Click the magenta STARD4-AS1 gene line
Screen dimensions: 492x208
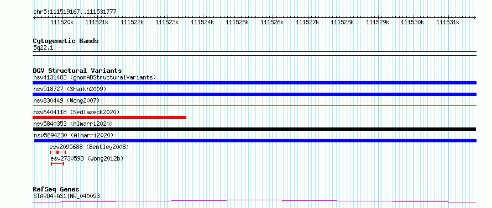(x=254, y=201)
